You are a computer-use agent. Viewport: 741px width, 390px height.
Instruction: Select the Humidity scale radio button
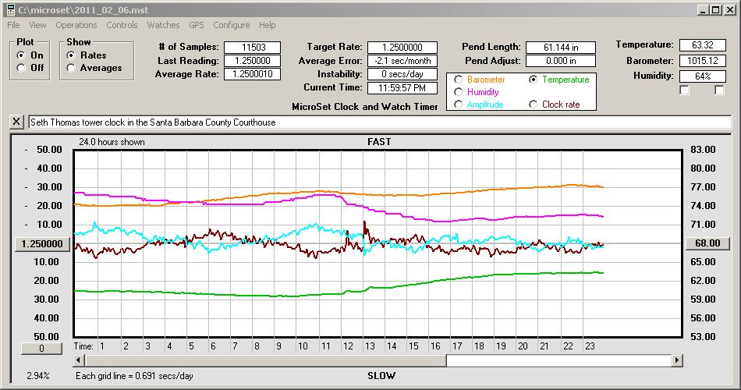coord(458,92)
